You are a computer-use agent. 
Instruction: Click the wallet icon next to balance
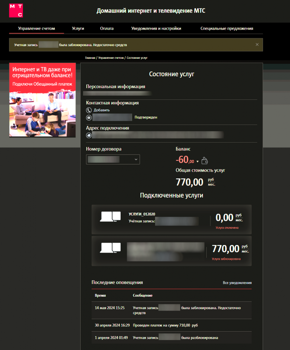point(205,161)
